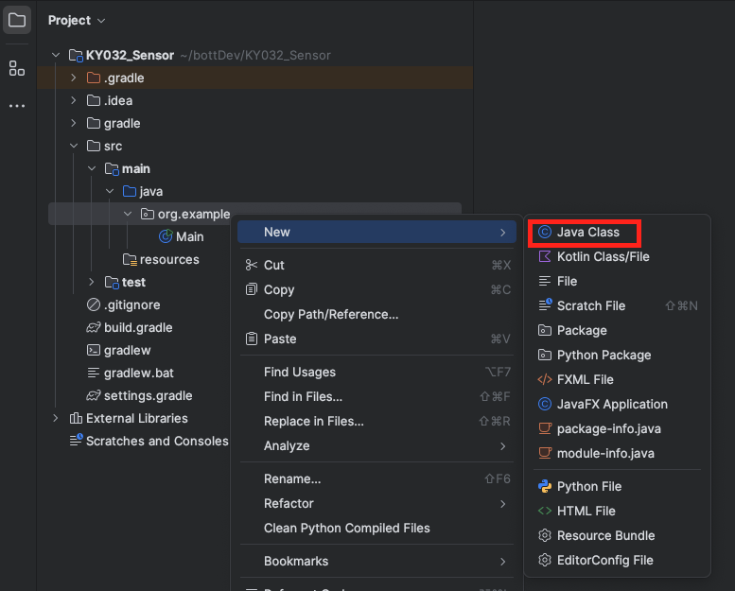Click the EditorConfig File gear icon
735x591 pixels.
click(x=545, y=560)
